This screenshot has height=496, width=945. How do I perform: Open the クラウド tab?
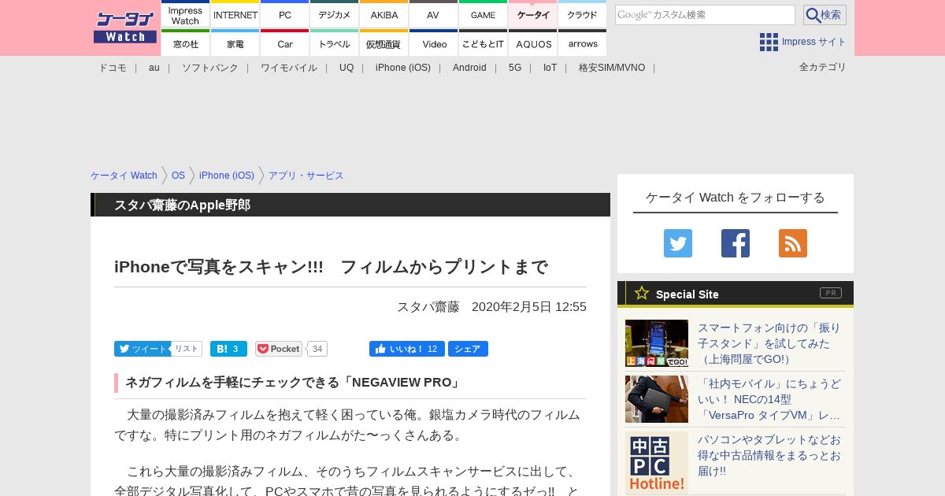583,14
